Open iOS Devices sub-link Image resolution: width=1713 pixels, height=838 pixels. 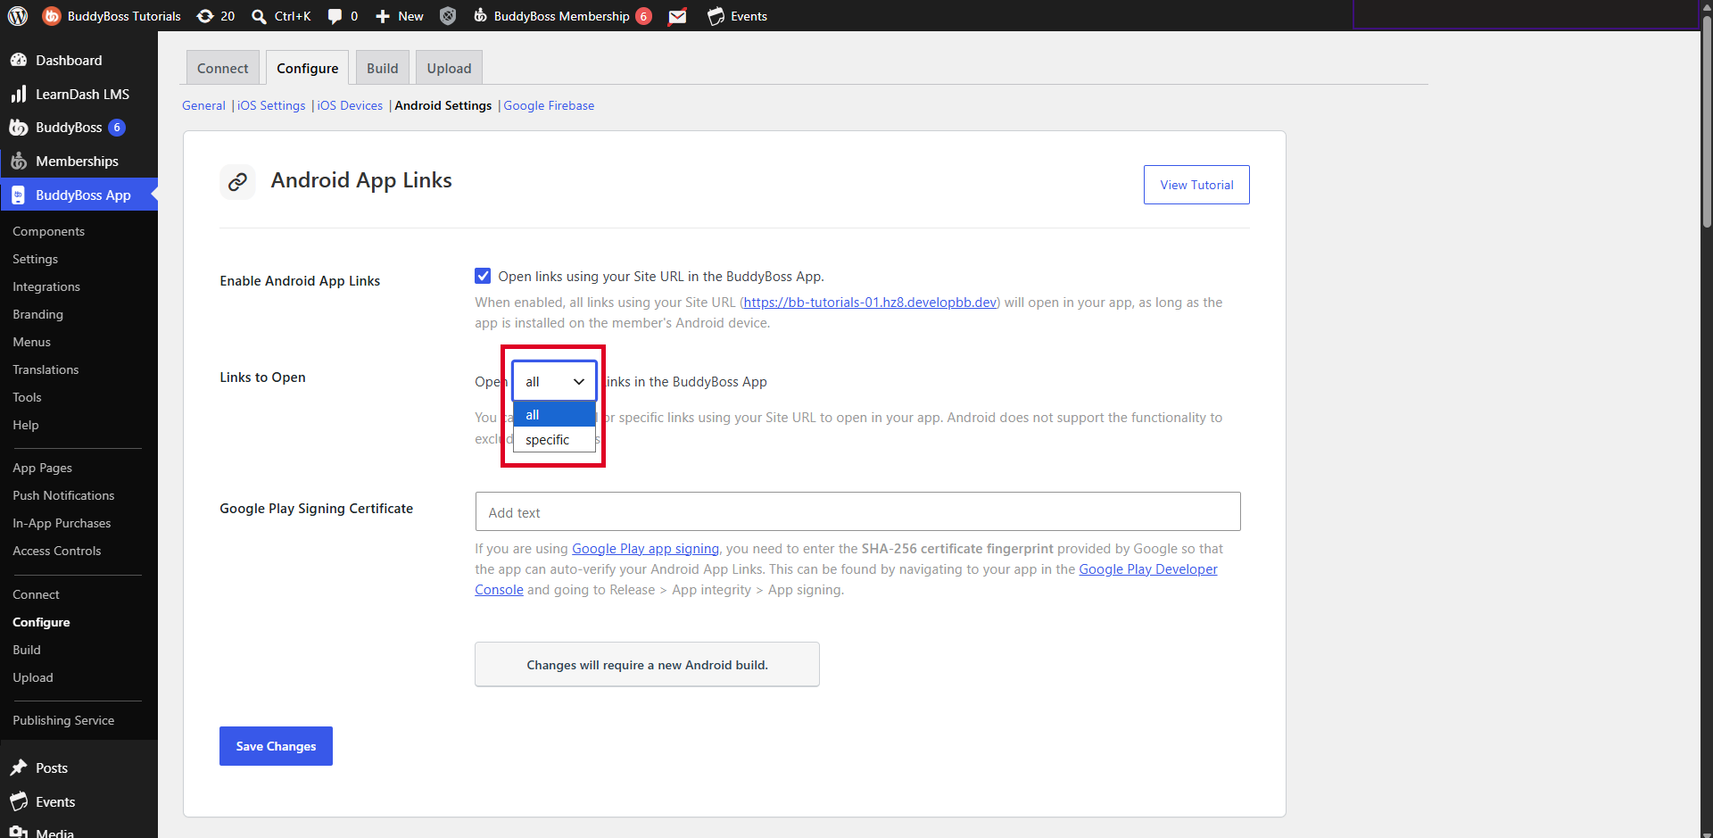(x=350, y=105)
